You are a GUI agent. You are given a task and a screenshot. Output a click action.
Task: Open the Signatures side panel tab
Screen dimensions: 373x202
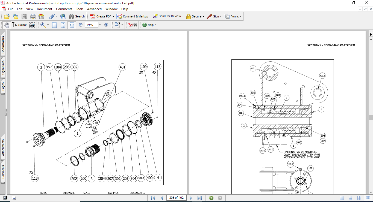point(3,67)
